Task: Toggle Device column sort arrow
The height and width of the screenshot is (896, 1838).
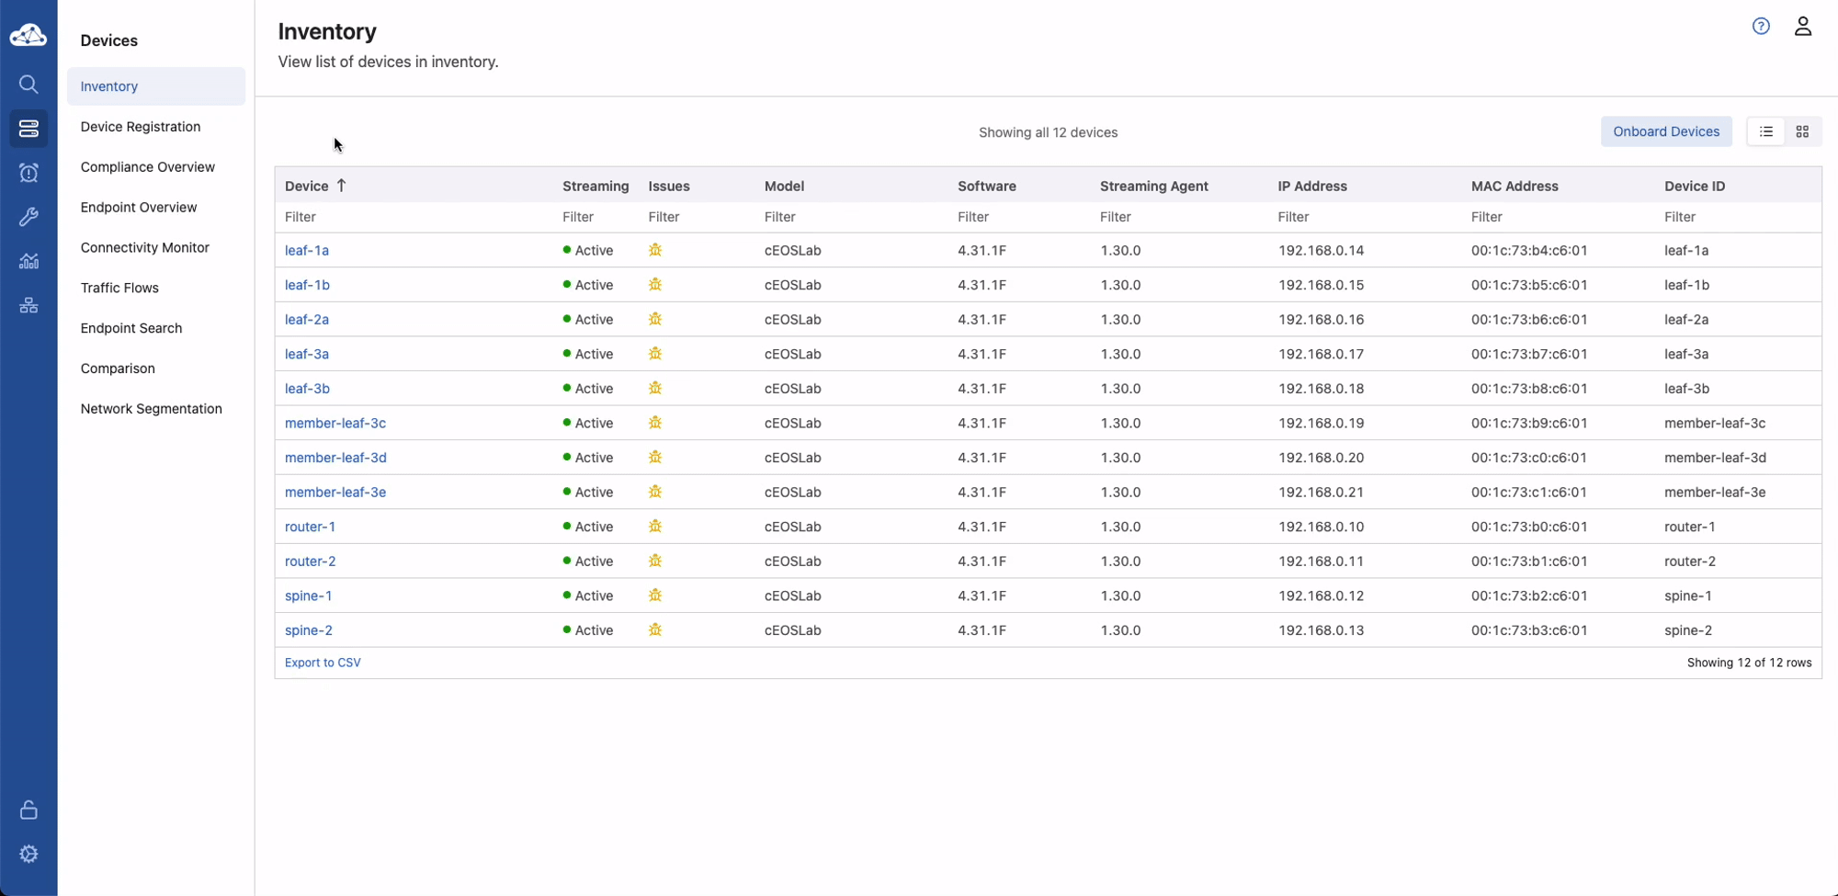Action: click(342, 186)
